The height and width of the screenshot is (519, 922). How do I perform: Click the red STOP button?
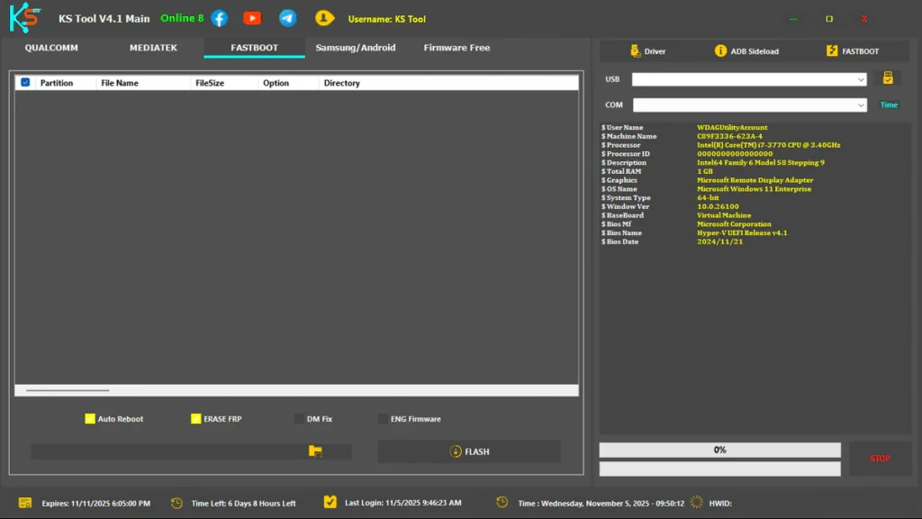pyautogui.click(x=880, y=459)
